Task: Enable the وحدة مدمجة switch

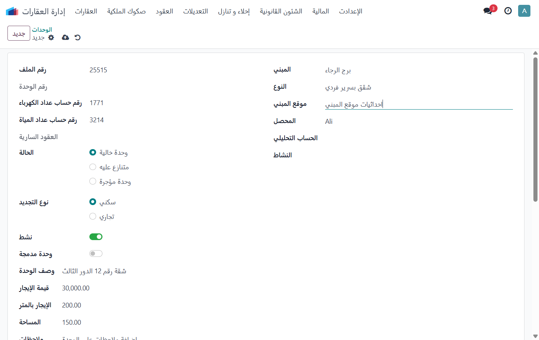Action: 96,254
